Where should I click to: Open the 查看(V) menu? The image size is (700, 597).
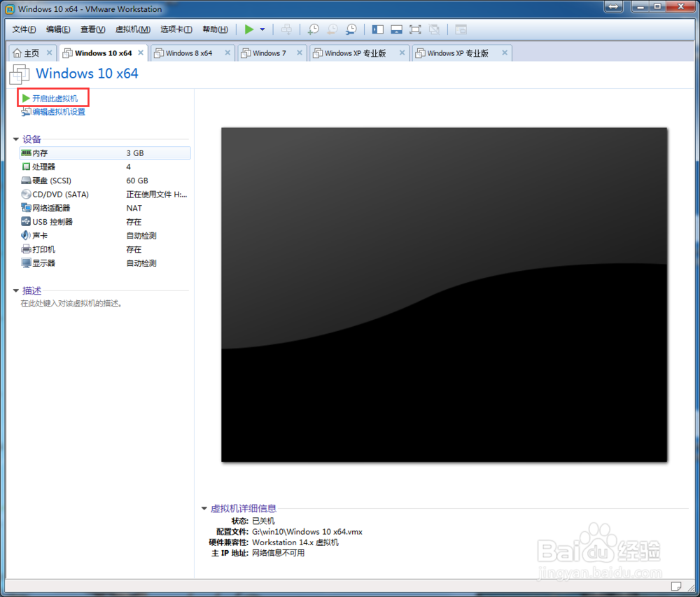[93, 29]
